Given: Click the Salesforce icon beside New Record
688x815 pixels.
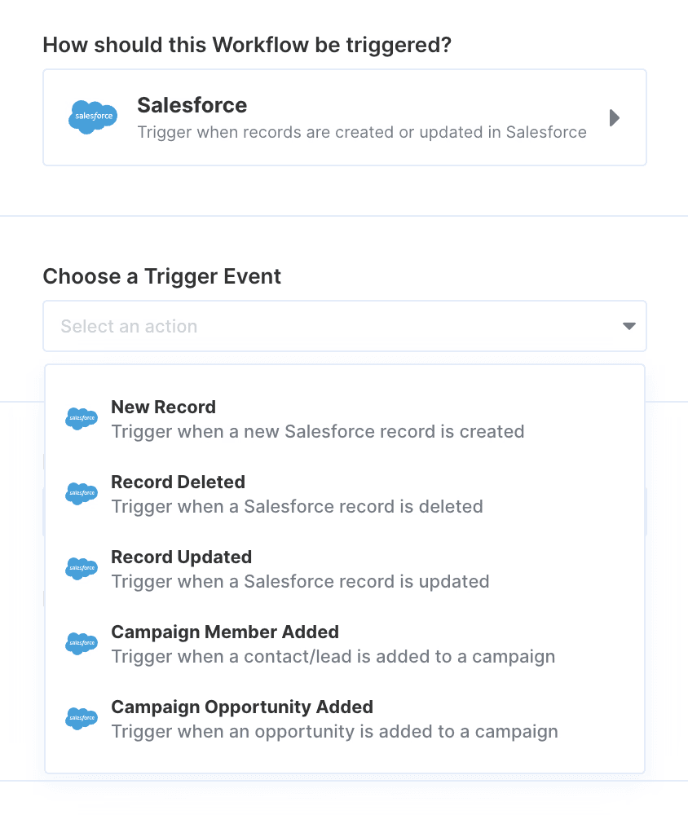Looking at the screenshot, I should (x=81, y=419).
